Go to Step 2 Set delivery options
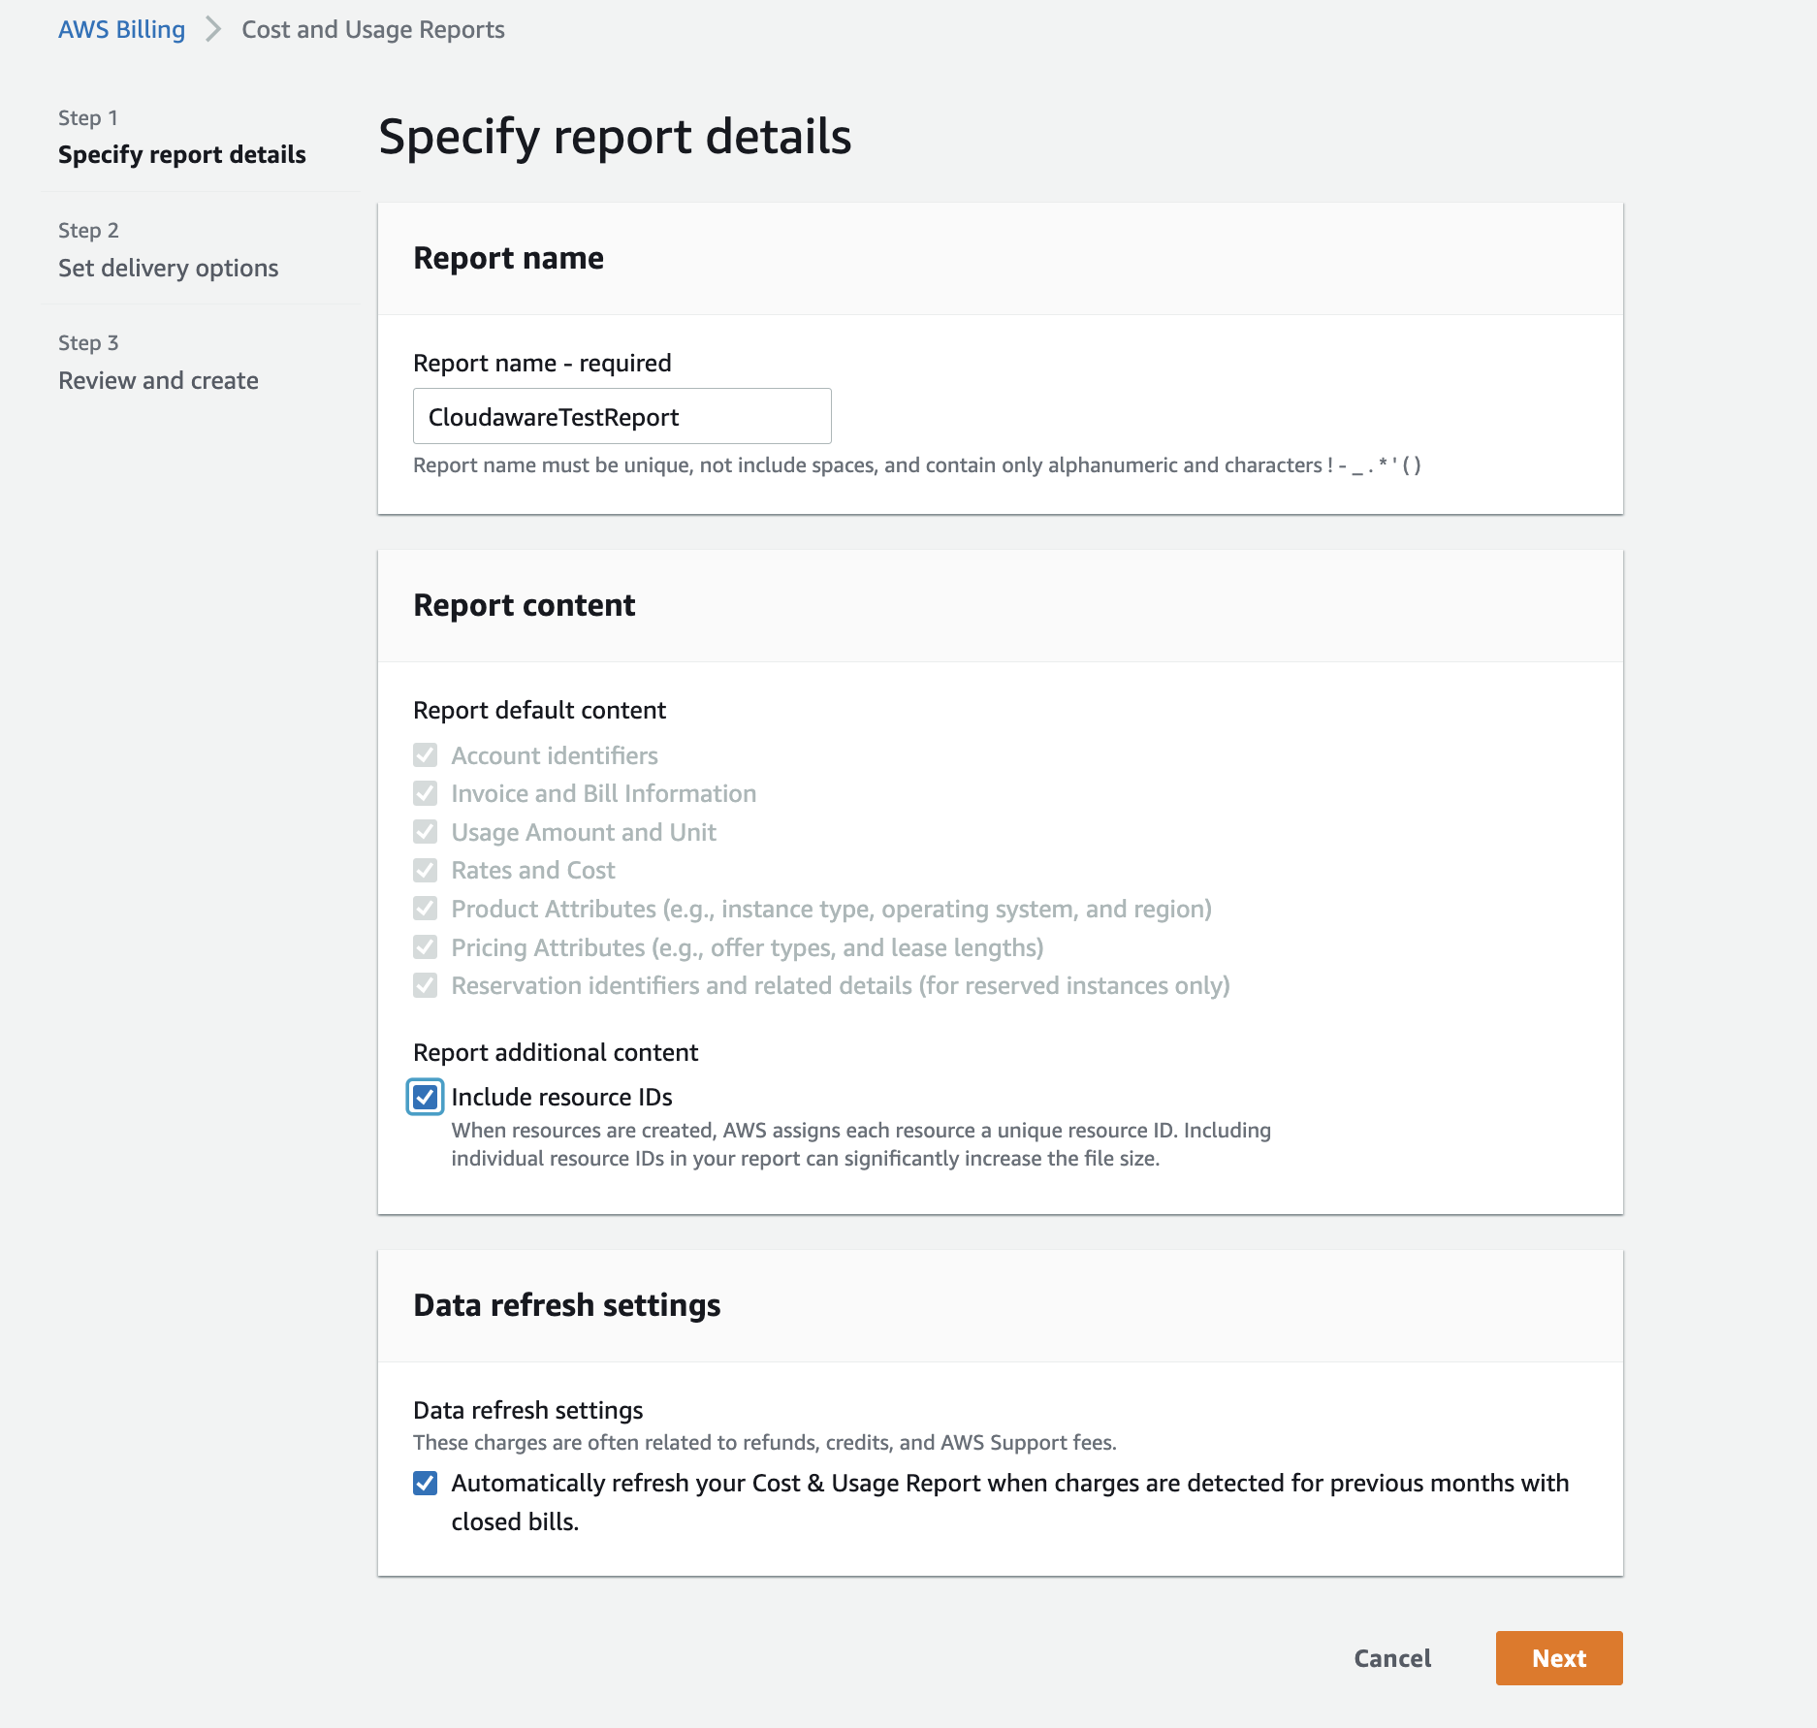1817x1728 pixels. [x=168, y=268]
